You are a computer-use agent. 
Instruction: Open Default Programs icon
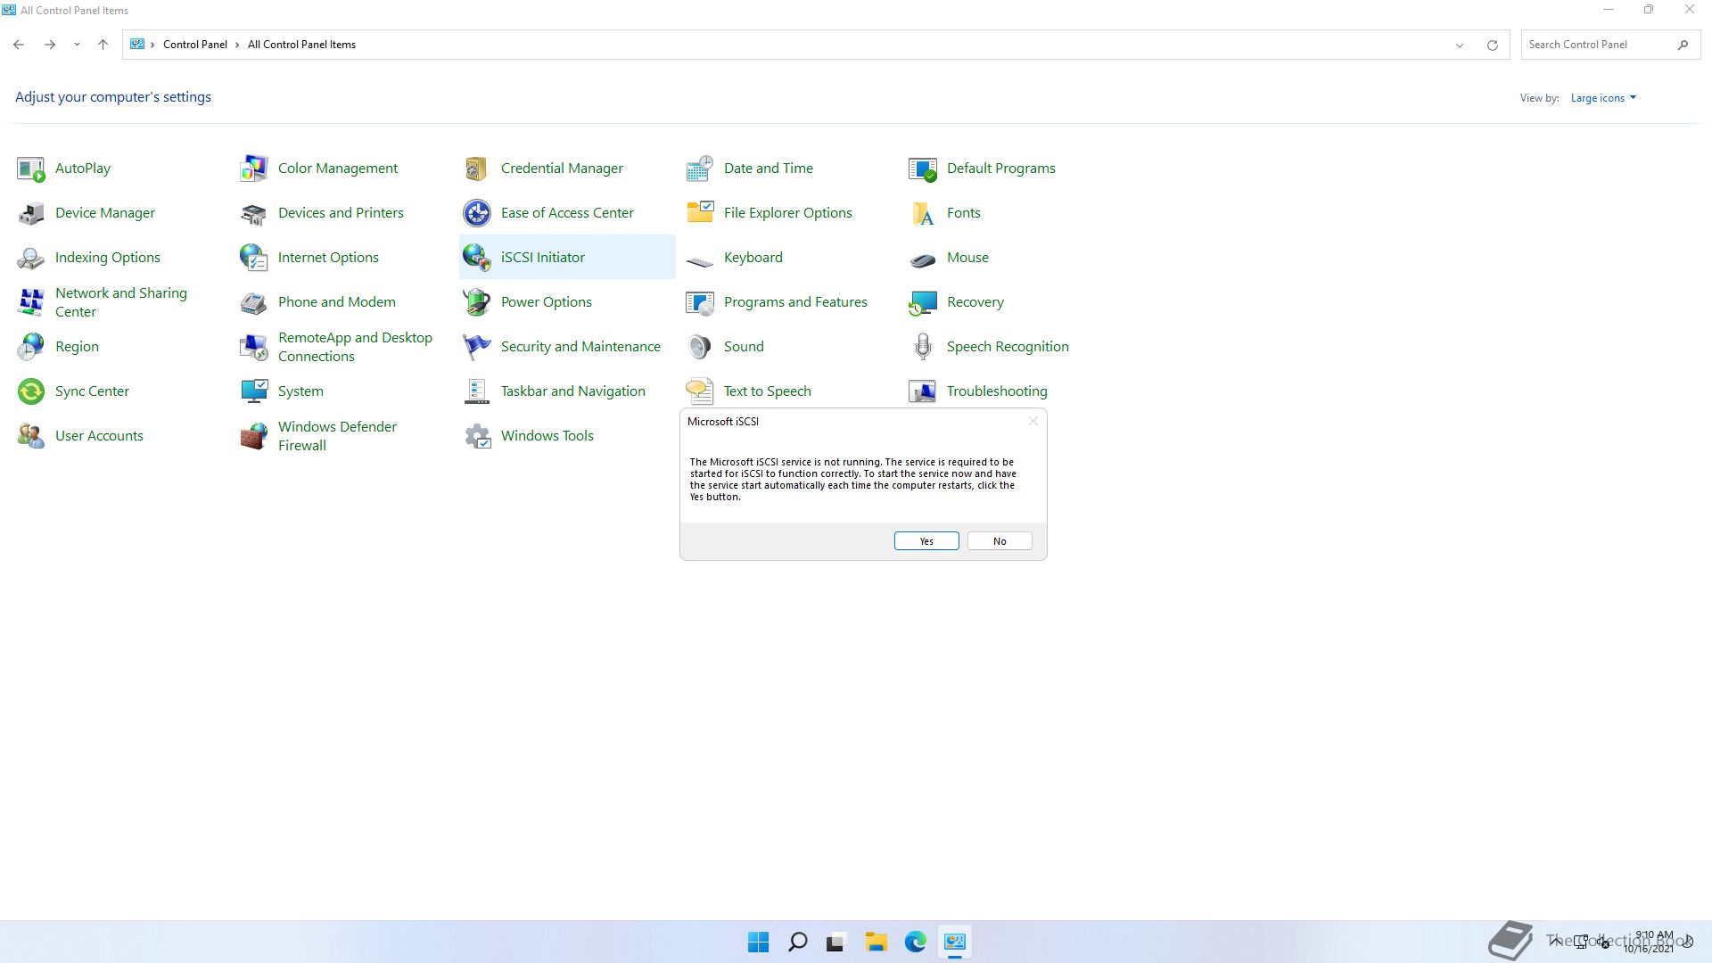(922, 169)
